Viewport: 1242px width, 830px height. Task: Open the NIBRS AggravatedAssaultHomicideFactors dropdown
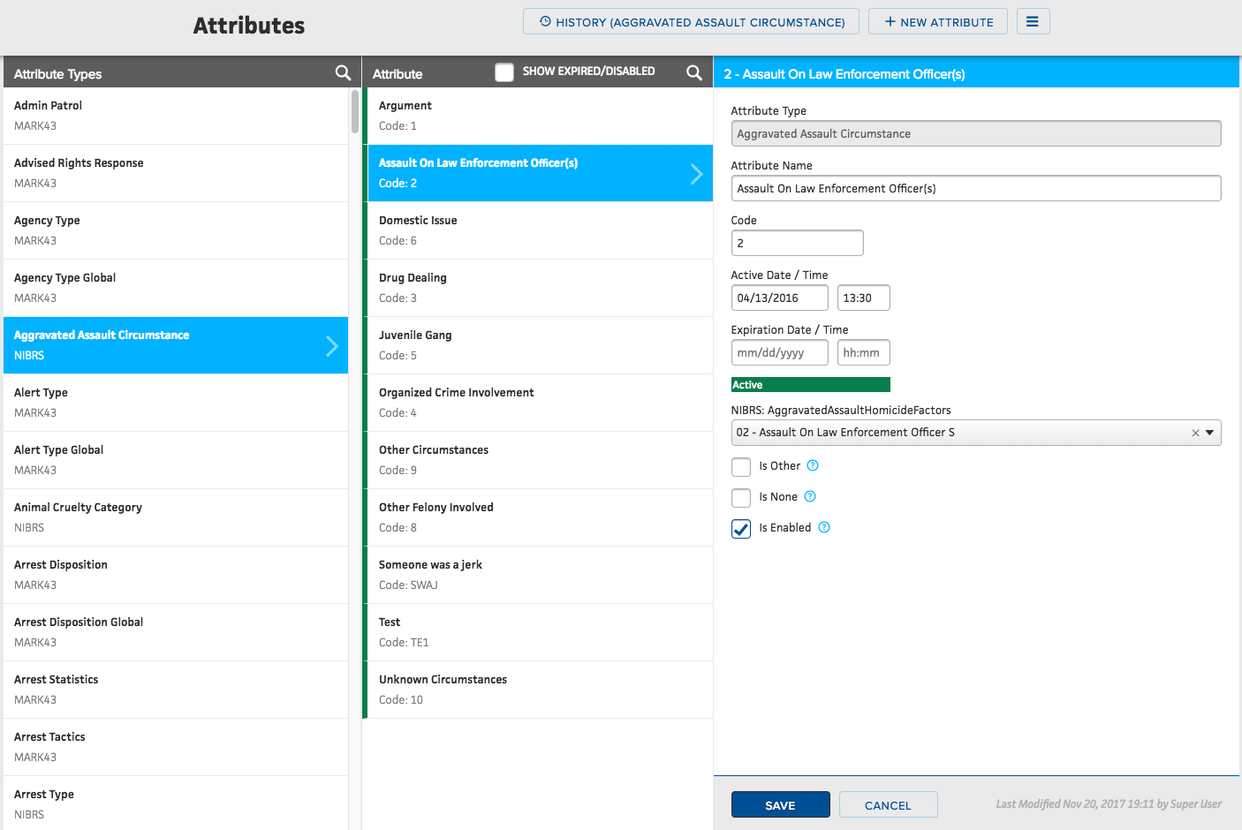tap(1211, 433)
